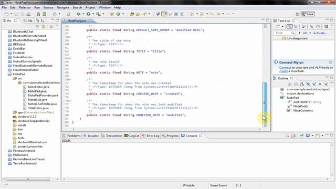Click the Open Task folder icon
This screenshot has width=336, height=189.
pos(138,14)
